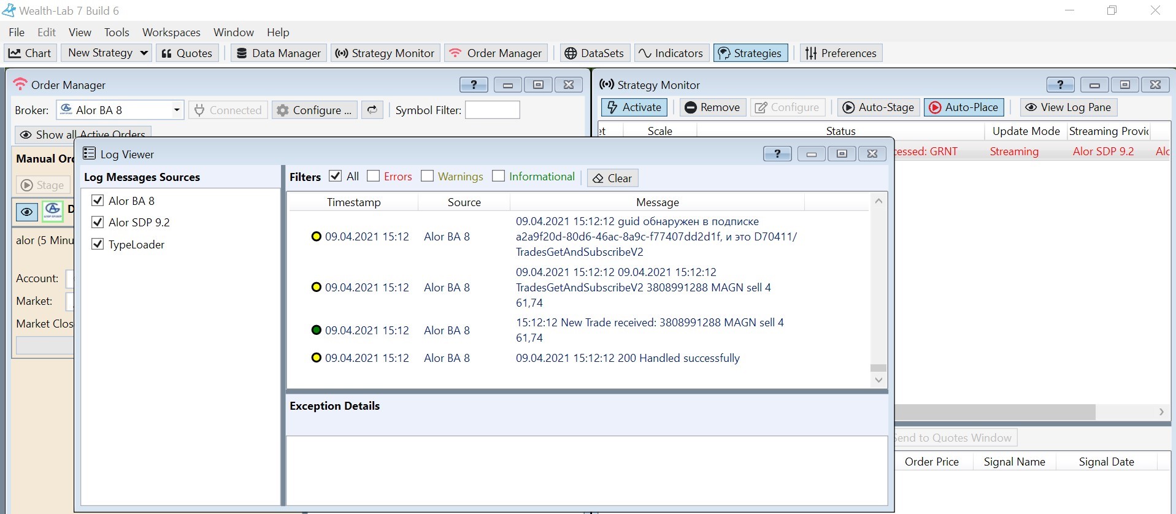Expand the New Strategy dropdown arrow
Viewport: 1176px width, 514px height.
(144, 53)
